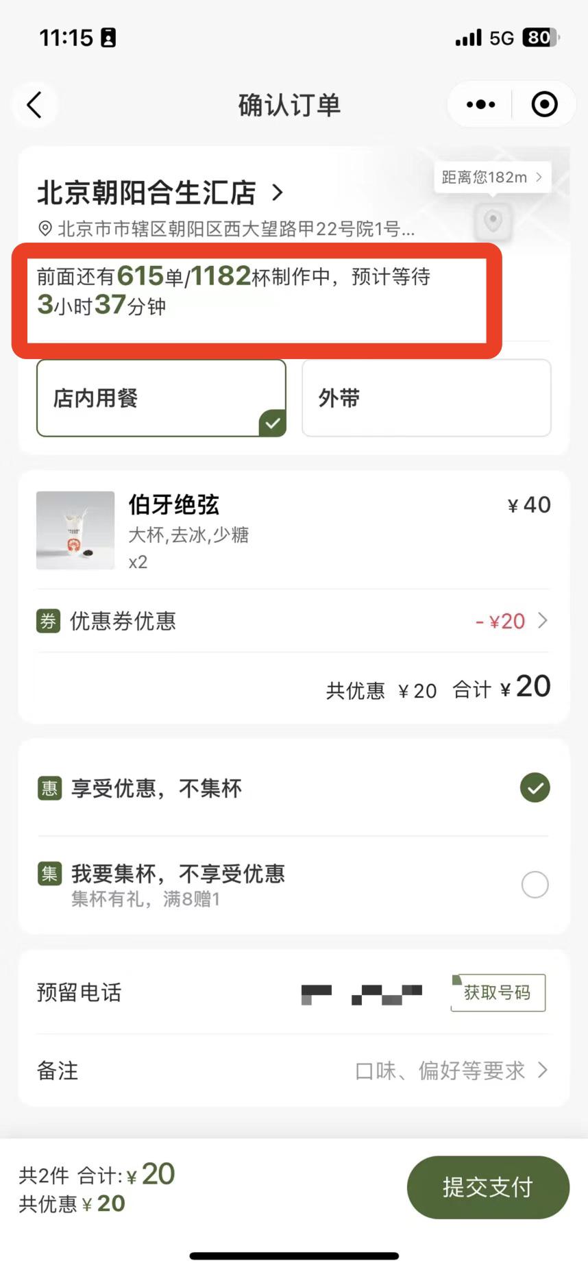Image resolution: width=588 pixels, height=1272 pixels.
Task: Tap the green coupon 券 icon
Action: (x=48, y=621)
